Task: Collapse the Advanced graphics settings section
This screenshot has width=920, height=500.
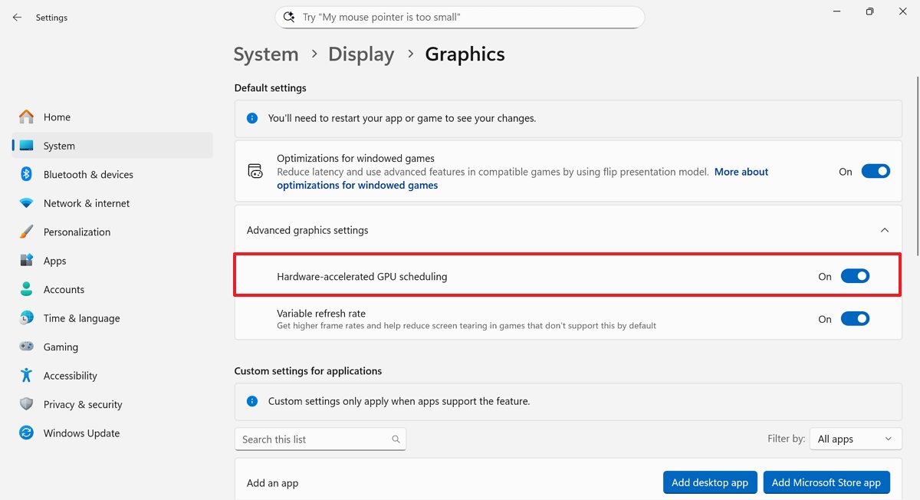Action: pos(885,229)
